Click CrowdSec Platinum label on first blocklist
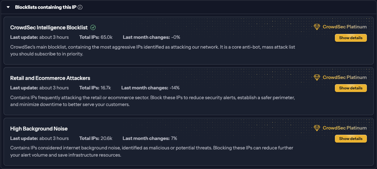Image resolution: width=377 pixels, height=169 pixels. pos(344,27)
